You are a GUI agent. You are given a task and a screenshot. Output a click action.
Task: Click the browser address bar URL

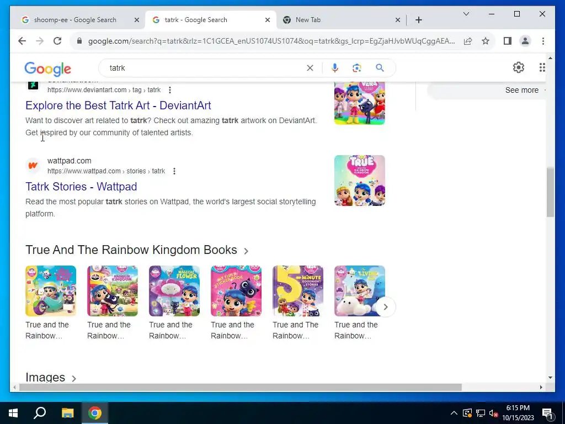coord(271,41)
